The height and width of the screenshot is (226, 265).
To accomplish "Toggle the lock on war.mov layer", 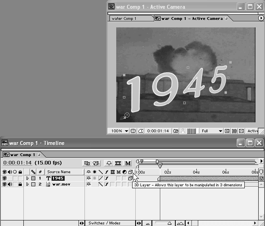I will click(20, 184).
